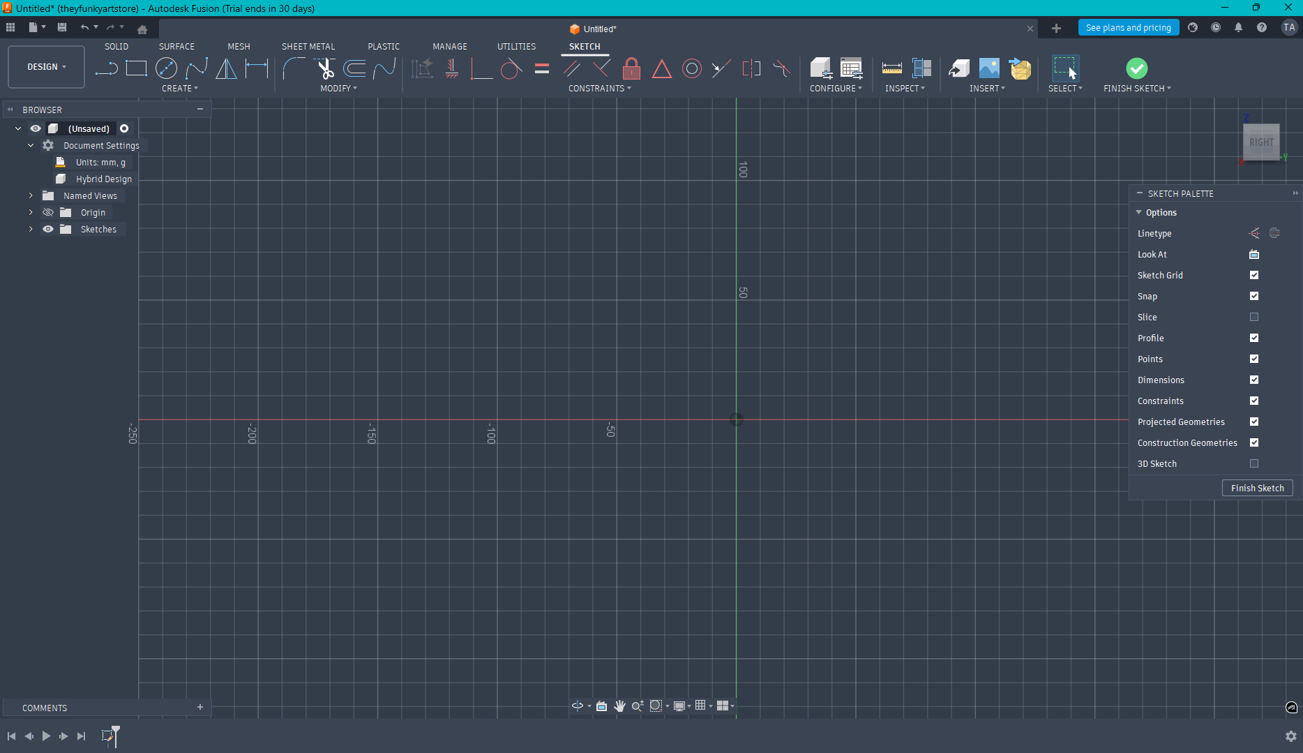1303x753 pixels.
Task: Enable the Slice checkbox
Action: coord(1254,317)
